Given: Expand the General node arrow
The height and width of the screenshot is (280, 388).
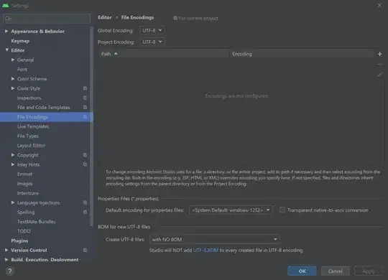Looking at the screenshot, I should click(x=13, y=60).
